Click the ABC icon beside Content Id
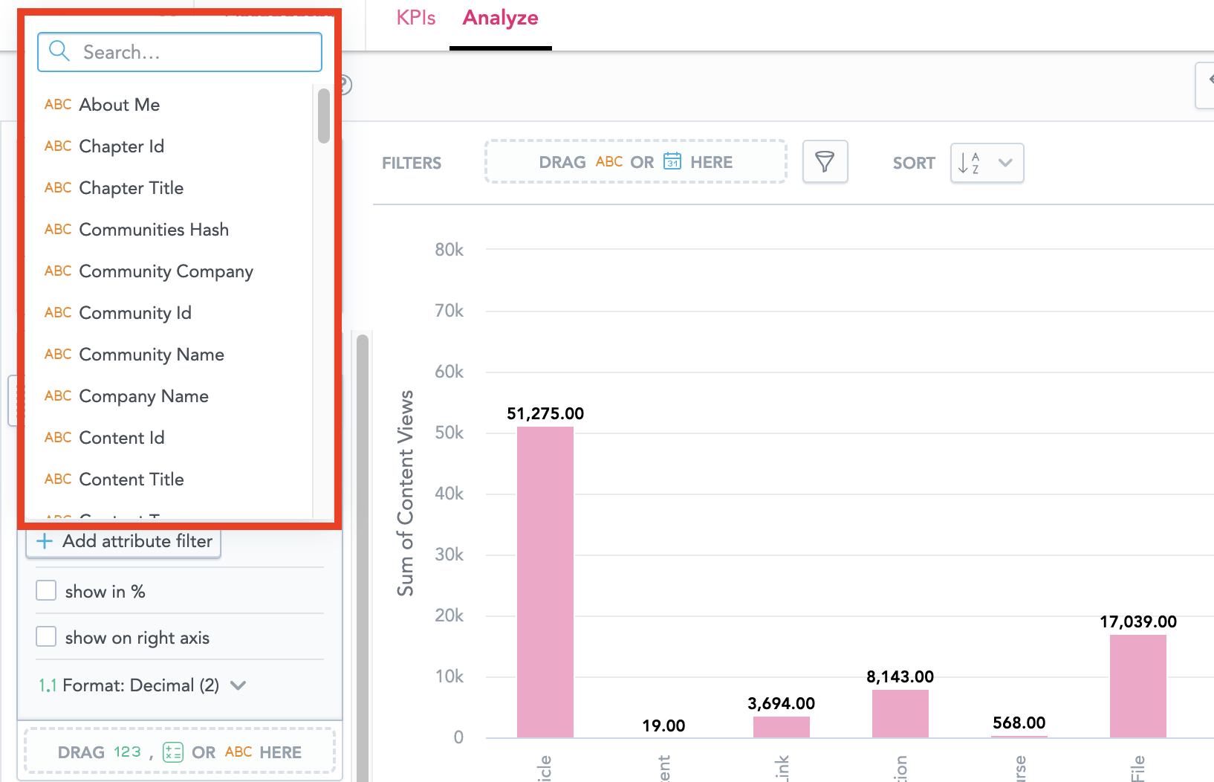Image resolution: width=1214 pixels, height=782 pixels. (x=58, y=438)
